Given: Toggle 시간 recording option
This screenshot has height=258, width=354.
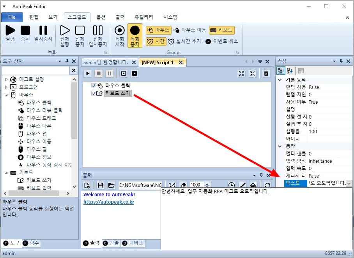Looking at the screenshot, I should pyautogui.click(x=156, y=42).
